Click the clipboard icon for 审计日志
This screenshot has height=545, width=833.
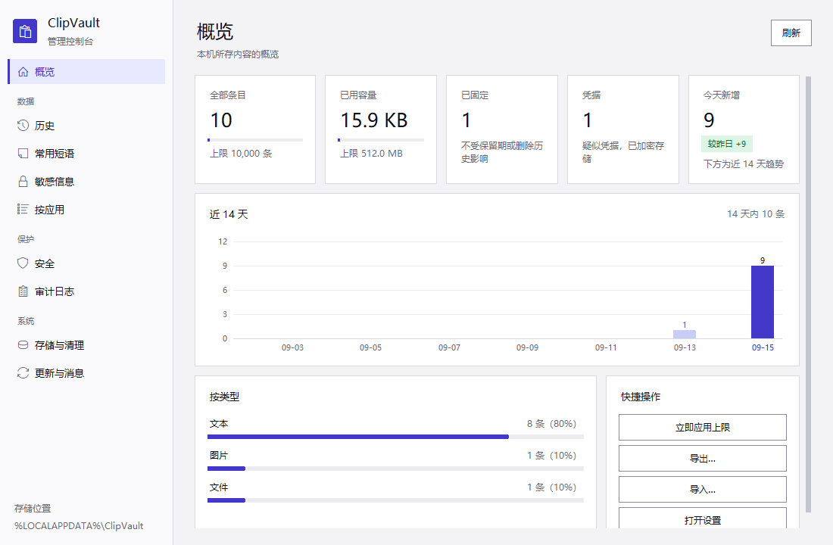(23, 291)
